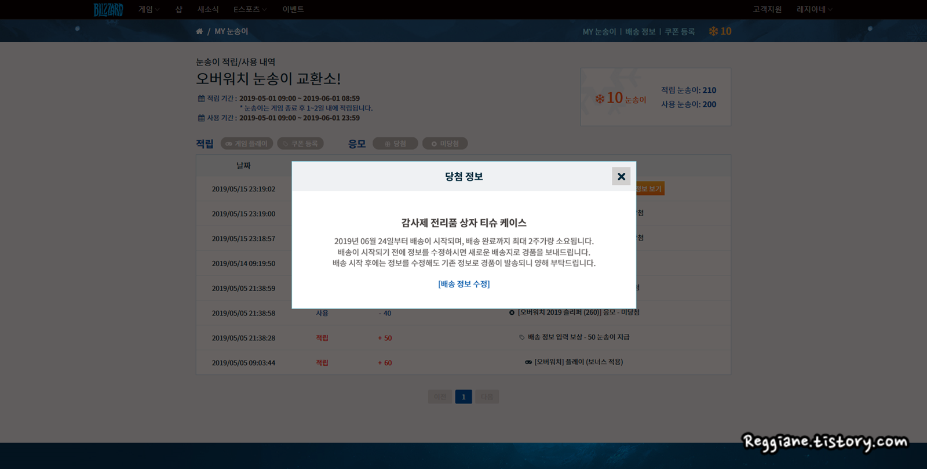Click the 사용 기간 calendar icon
The image size is (927, 469).
pos(201,118)
